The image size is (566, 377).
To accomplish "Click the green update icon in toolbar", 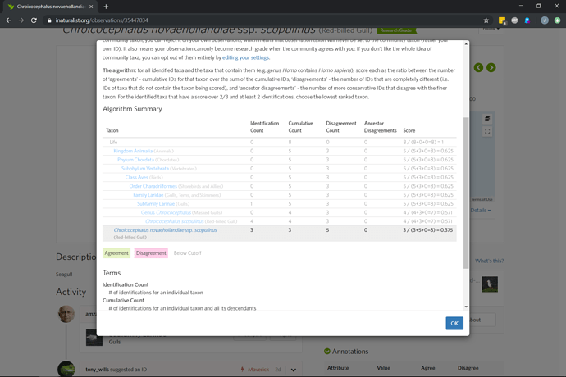I will click(x=557, y=20).
